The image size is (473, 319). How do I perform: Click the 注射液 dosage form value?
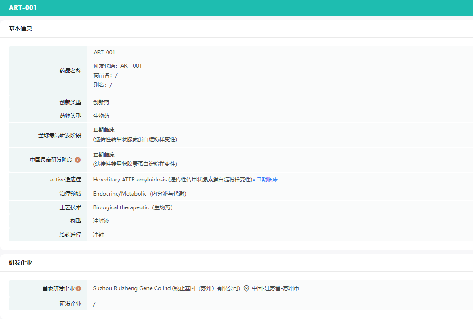101,221
